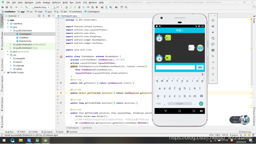256x144 pixels.
Task: Click the Save All toolbar icon
Action: [7, 7]
